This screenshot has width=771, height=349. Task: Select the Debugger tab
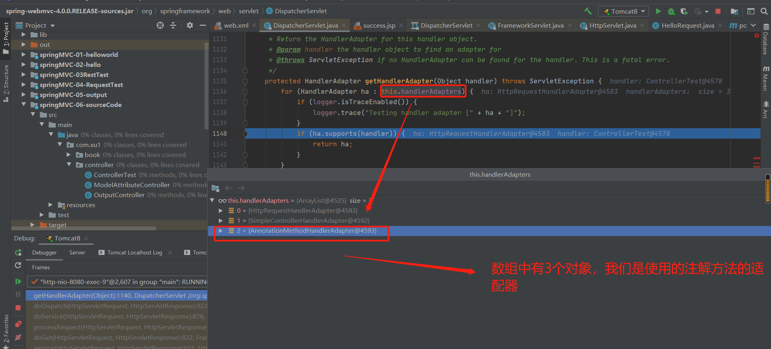[x=44, y=252]
